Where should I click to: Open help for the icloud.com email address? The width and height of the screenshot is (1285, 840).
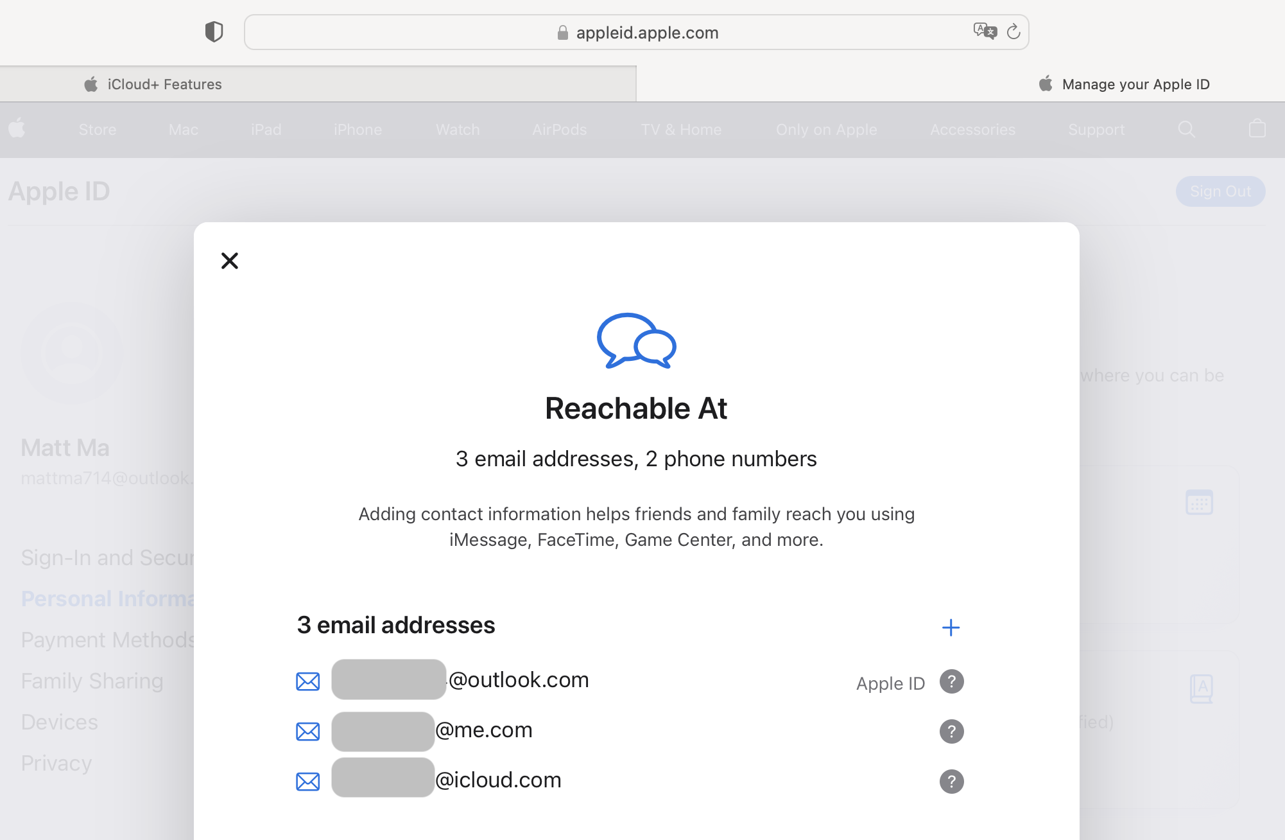pos(951,782)
